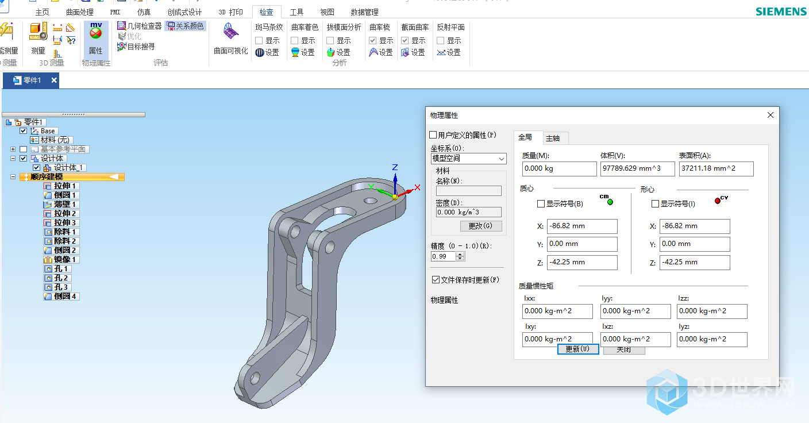Uncheck 文件保存时更新 option
This screenshot has width=809, height=423.
pos(436,280)
